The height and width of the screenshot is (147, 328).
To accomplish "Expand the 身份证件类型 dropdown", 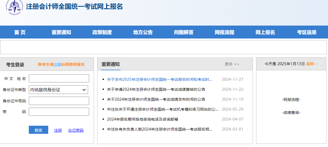I will click(59, 90).
